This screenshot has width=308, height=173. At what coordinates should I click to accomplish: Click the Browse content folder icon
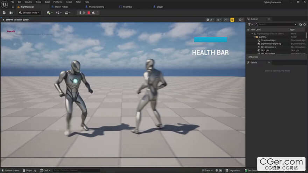click(x=11, y=13)
